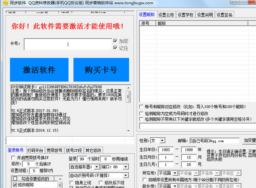
Task: Switch to the 设置签名 tab
Action: pos(224,15)
